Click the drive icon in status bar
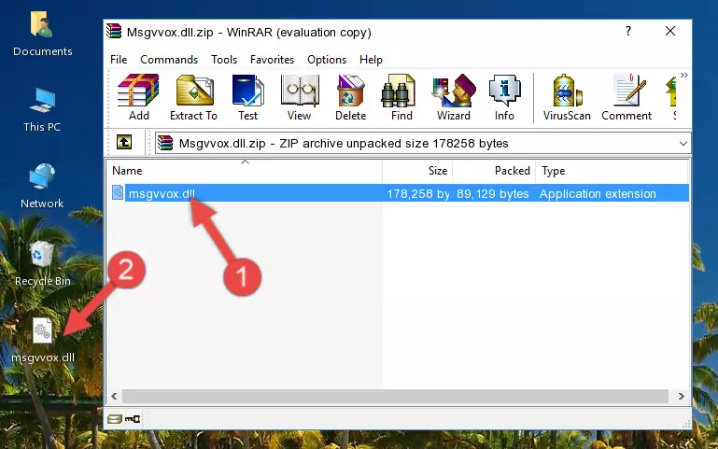 (x=115, y=418)
